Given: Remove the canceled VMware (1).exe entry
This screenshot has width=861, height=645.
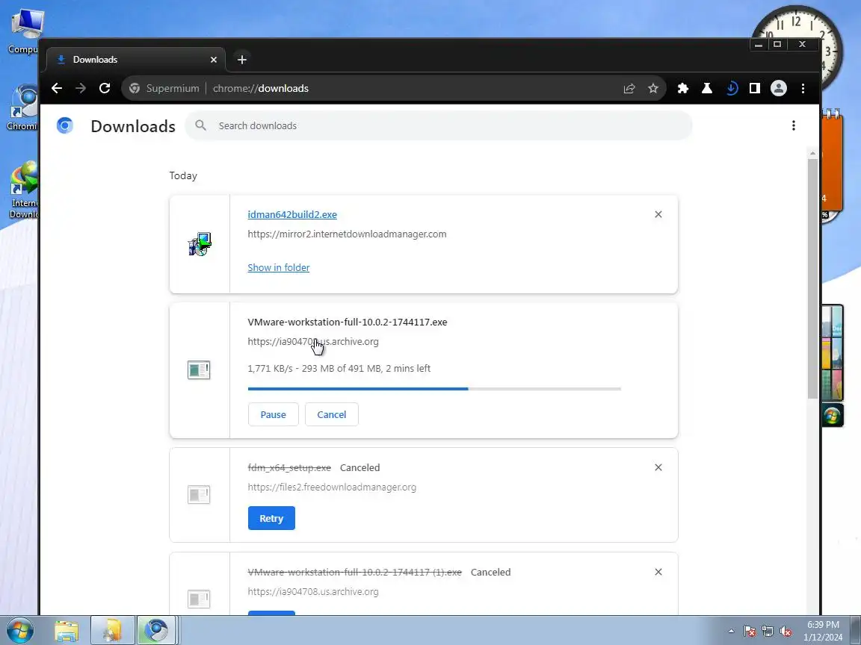Looking at the screenshot, I should click(x=658, y=572).
